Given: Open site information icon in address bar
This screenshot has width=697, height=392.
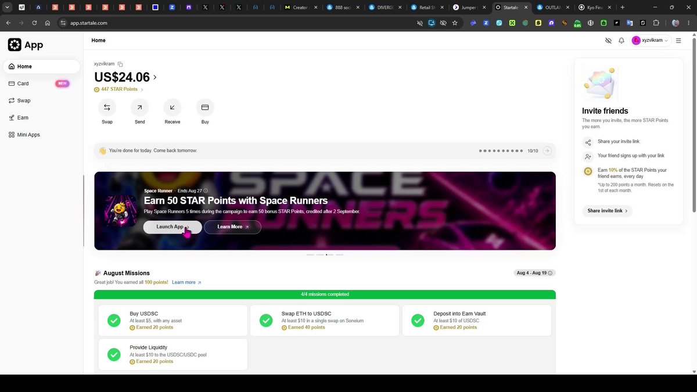Looking at the screenshot, I should pos(63,23).
